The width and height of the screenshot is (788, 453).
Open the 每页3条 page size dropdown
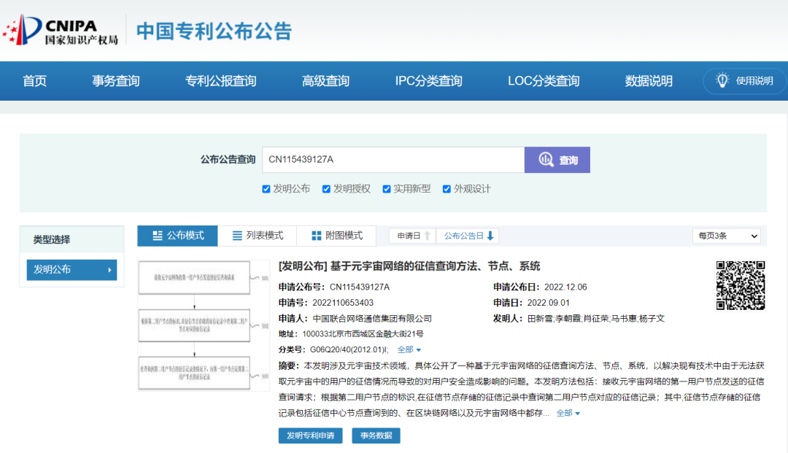pyautogui.click(x=726, y=236)
